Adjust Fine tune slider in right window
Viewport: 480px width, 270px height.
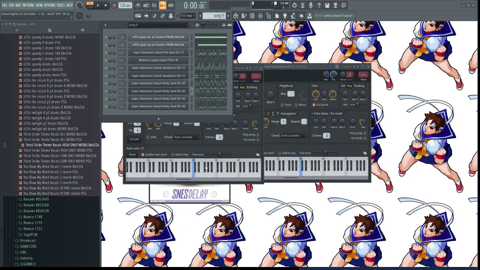325,153
